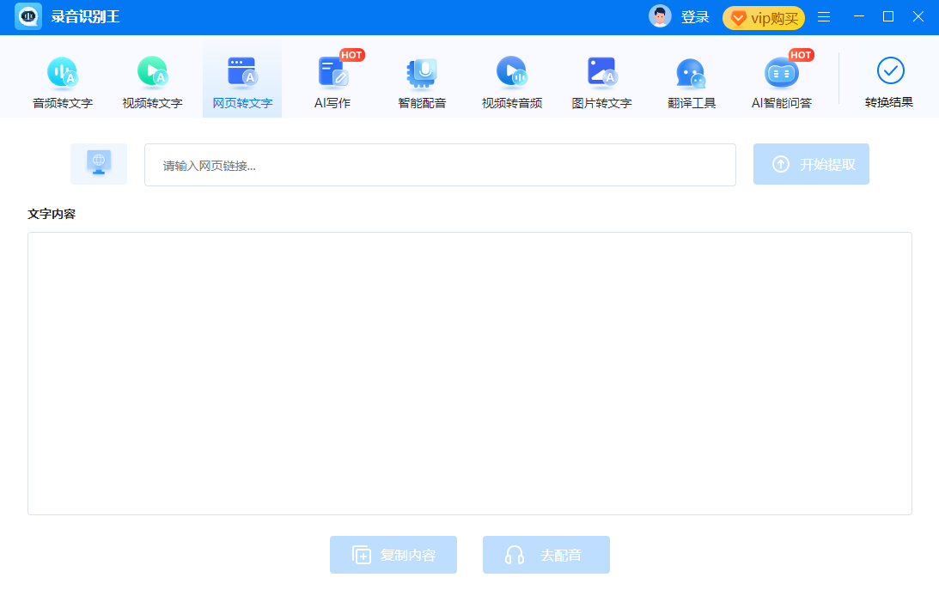Switch to the 网页转文字 tab
939x608 pixels.
[242, 83]
